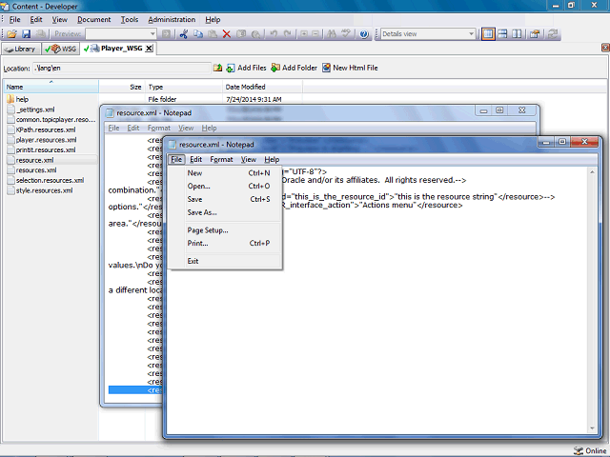Open Developer's Administration menu
The image size is (610, 457).
(172, 19)
